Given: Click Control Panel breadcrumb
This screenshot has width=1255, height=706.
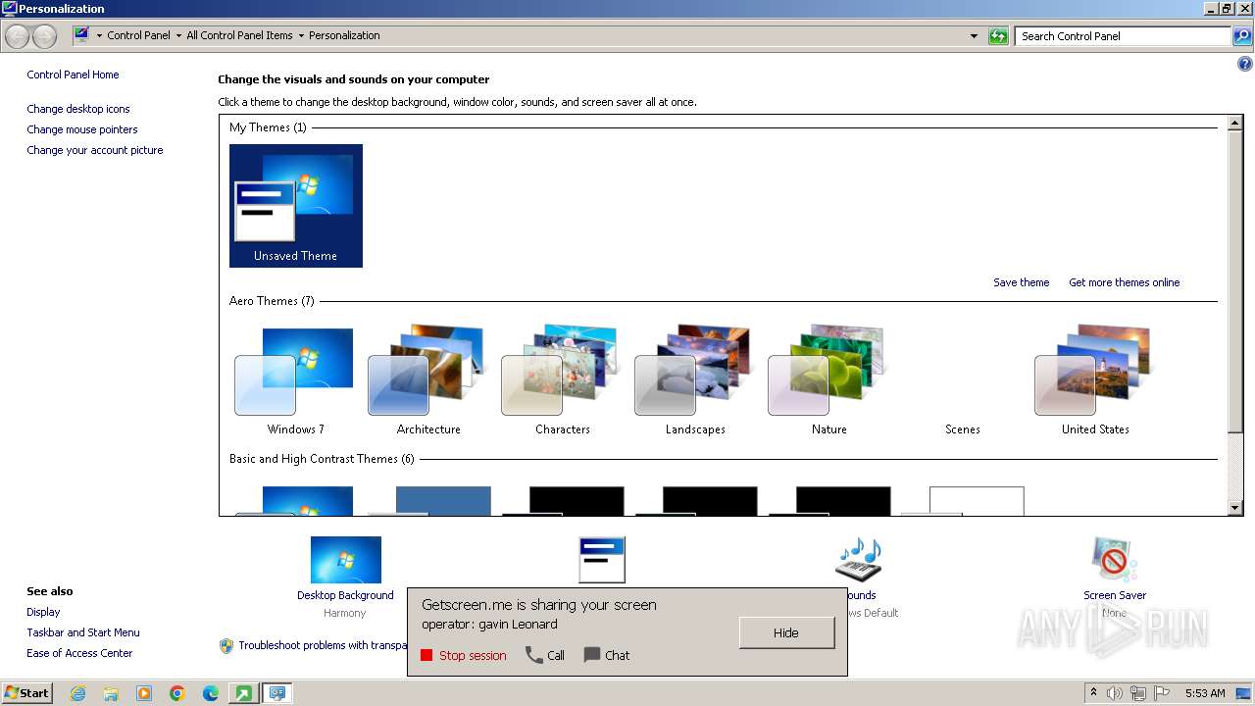Looking at the screenshot, I should click(138, 35).
